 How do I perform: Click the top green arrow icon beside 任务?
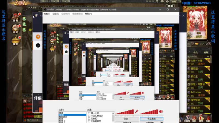pos(24,18)
